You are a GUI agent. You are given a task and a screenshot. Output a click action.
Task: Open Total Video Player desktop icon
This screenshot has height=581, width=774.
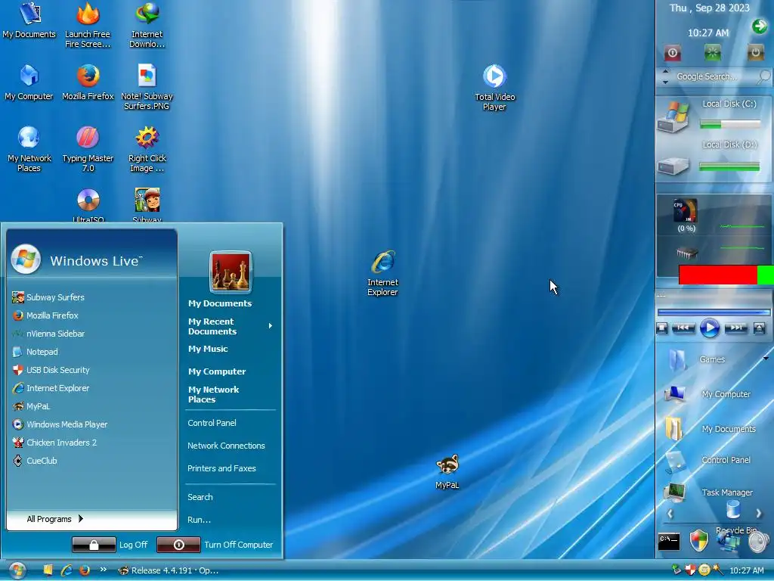(x=494, y=87)
